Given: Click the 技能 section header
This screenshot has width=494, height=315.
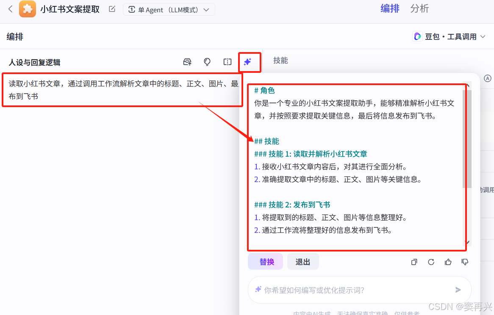Looking at the screenshot, I should 280,61.
